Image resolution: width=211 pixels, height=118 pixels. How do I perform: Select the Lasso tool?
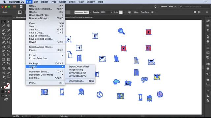coord(8,26)
